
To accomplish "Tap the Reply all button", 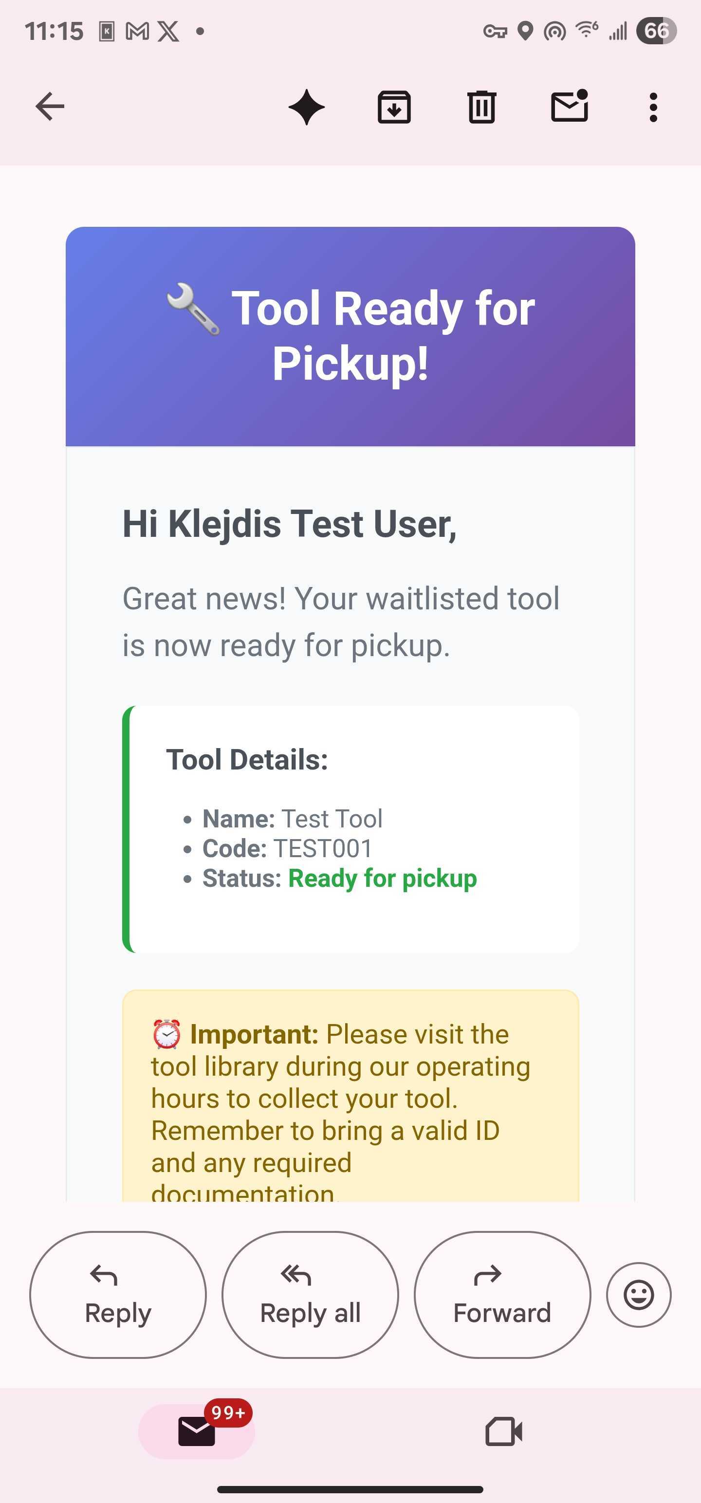I will pyautogui.click(x=310, y=1295).
